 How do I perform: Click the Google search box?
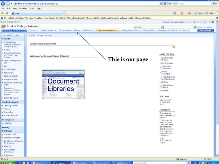pos(194,4)
